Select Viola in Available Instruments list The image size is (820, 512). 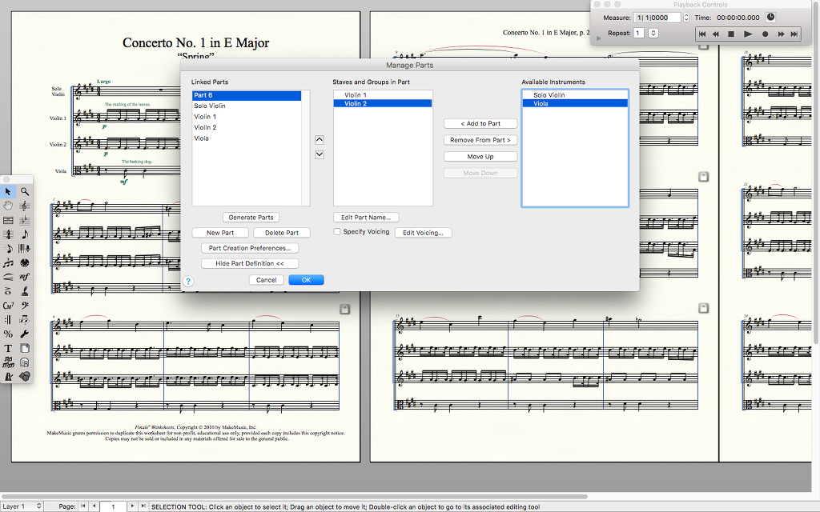(575, 103)
